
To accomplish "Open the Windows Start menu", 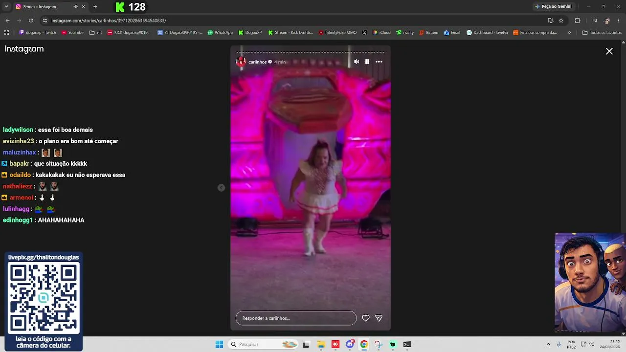I will click(x=219, y=344).
